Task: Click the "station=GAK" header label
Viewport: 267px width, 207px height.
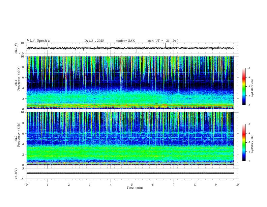Action: coord(125,41)
